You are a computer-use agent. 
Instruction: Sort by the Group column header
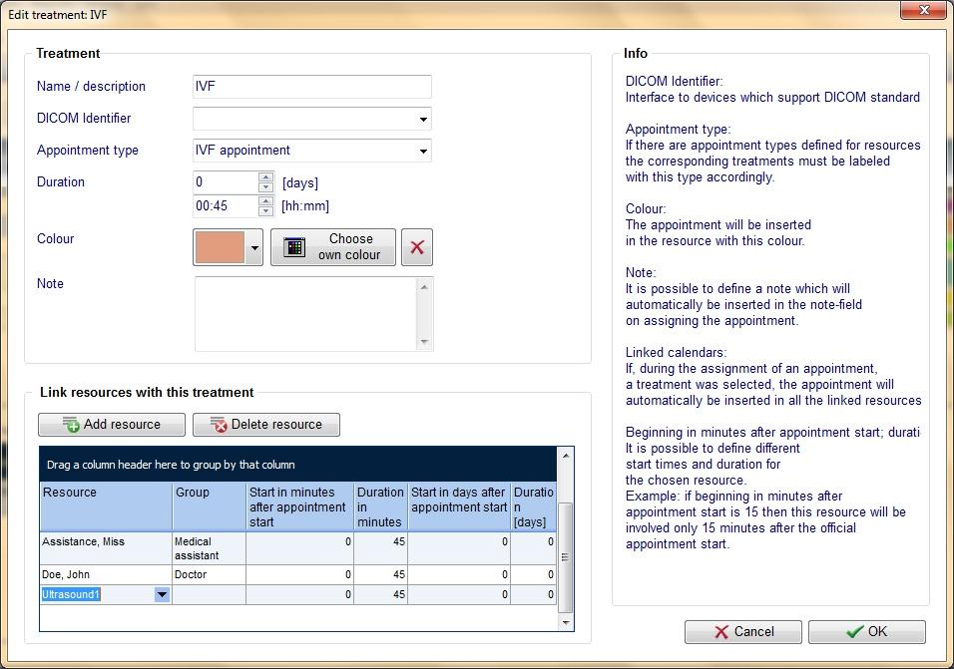click(210, 506)
